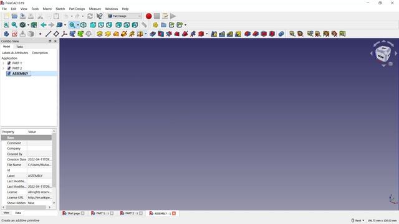Select the Boolean operation tool

tap(281, 34)
